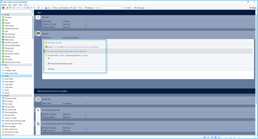Screen dimensions: 258x139
Task: Open the 'When starts' Continue dropdown
Action: tap(74, 21)
